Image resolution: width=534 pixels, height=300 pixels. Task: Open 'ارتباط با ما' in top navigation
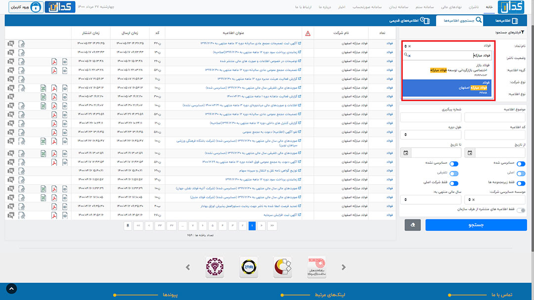(303, 7)
